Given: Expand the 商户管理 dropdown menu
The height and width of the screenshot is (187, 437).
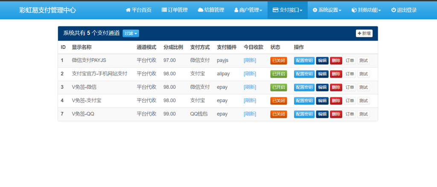Looking at the screenshot, I should 248,10.
